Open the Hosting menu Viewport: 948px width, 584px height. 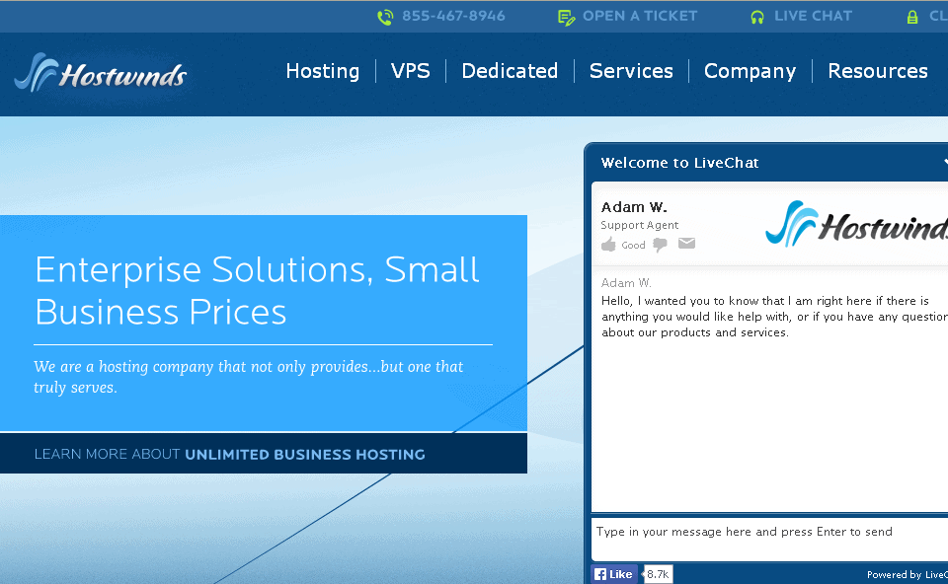tap(323, 71)
